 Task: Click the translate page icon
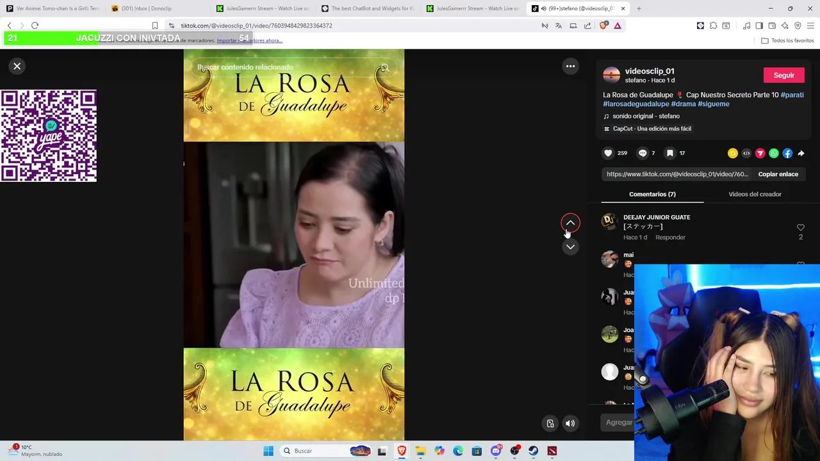click(559, 26)
